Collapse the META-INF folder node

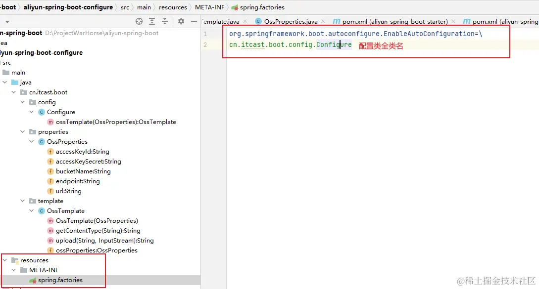tap(14, 270)
